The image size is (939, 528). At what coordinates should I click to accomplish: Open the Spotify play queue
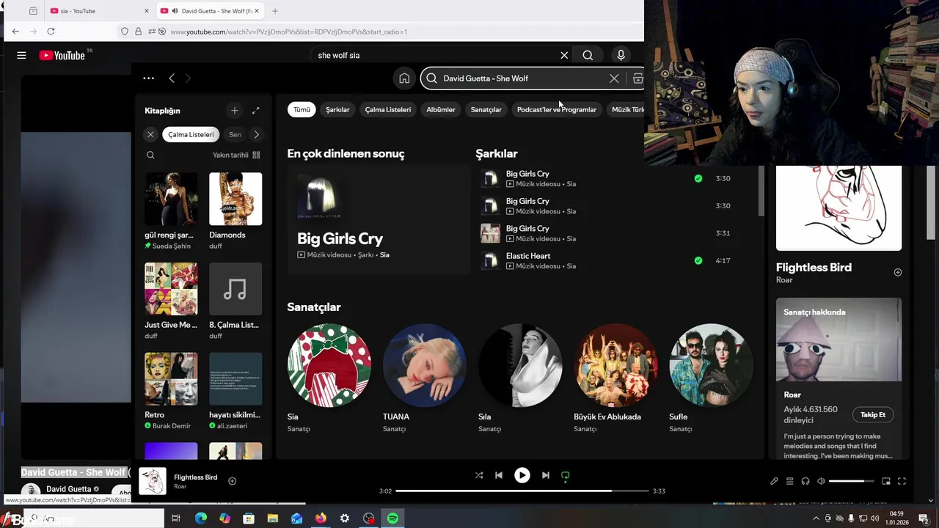coord(790,481)
